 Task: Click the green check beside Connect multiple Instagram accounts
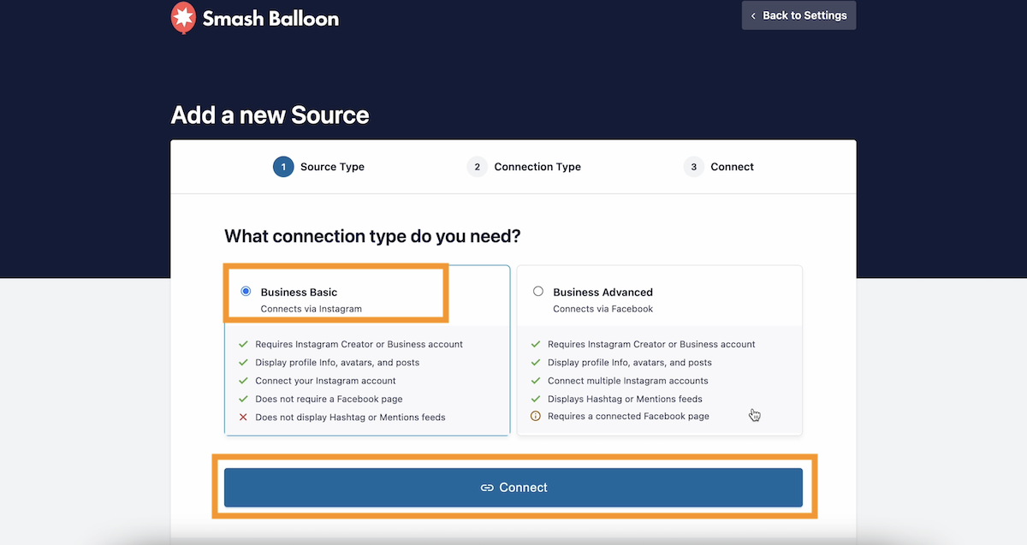click(x=536, y=381)
